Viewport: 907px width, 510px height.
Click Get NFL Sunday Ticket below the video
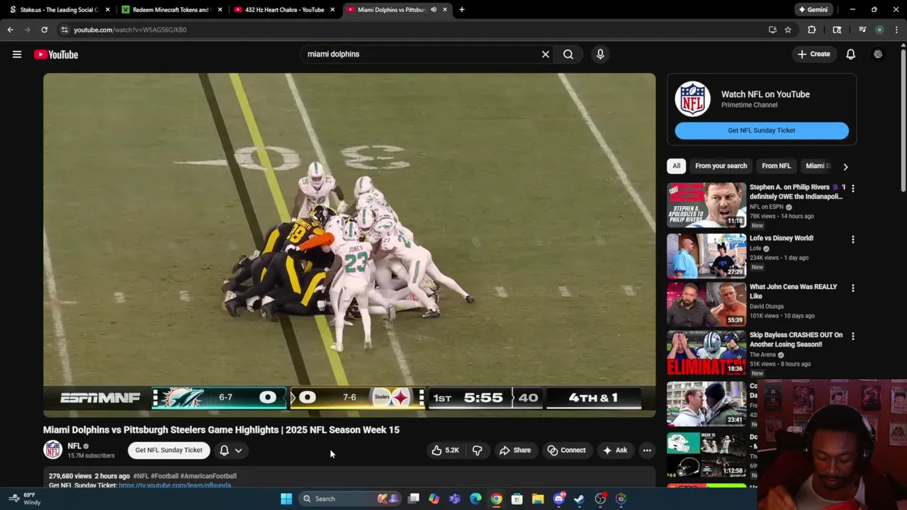pos(169,450)
